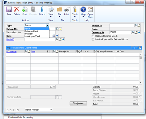Click the vertical scrollbar thumb in grid
The width and height of the screenshot is (146, 119).
click(140, 58)
